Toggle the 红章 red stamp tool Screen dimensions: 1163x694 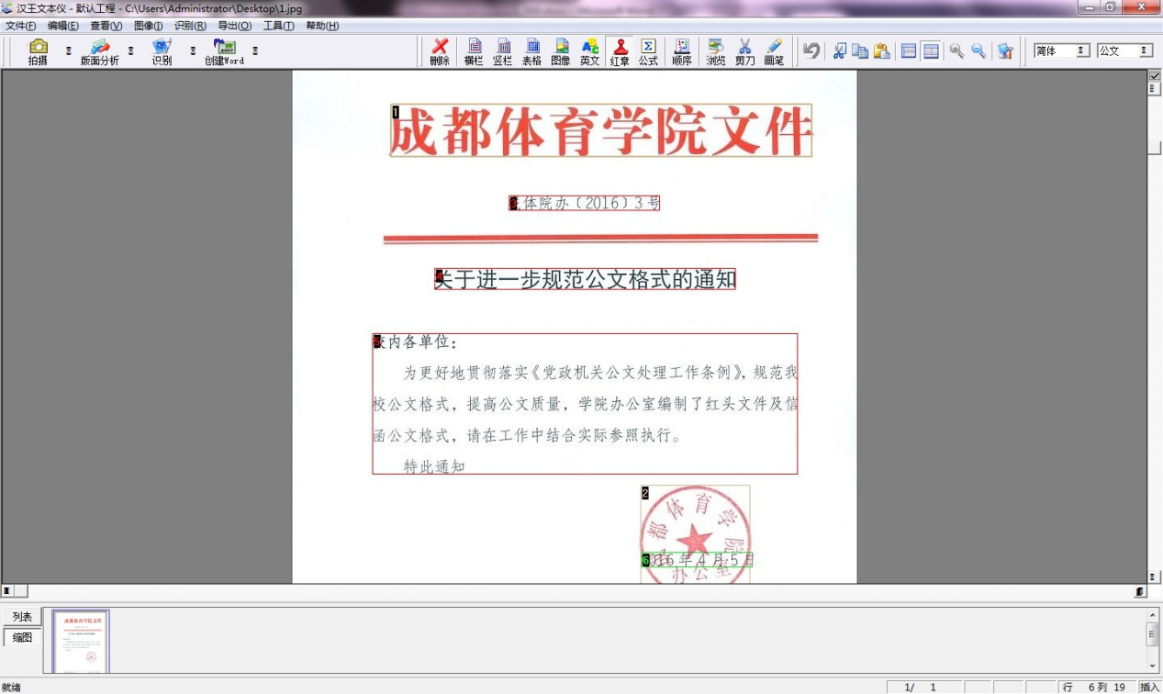[x=620, y=51]
